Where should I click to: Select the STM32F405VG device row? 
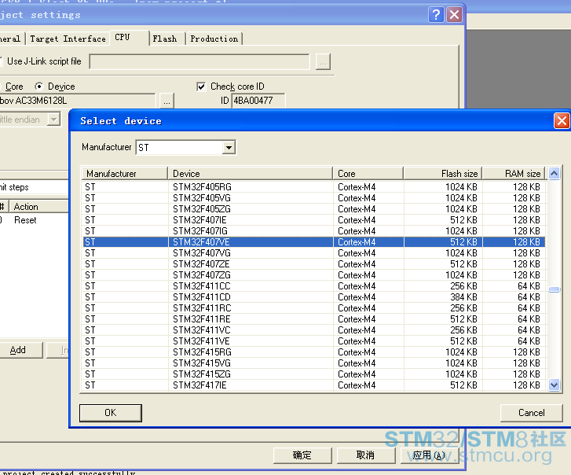tap(314, 198)
